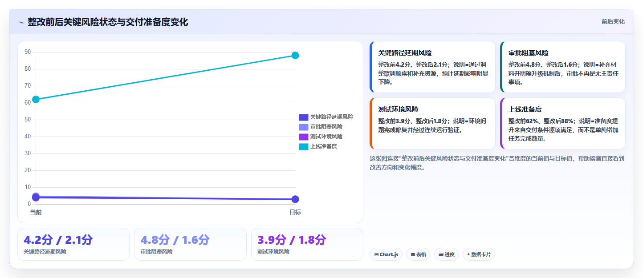Click the summary paragraph starting 这张图连接
The height and width of the screenshot is (278, 643).
[497, 163]
